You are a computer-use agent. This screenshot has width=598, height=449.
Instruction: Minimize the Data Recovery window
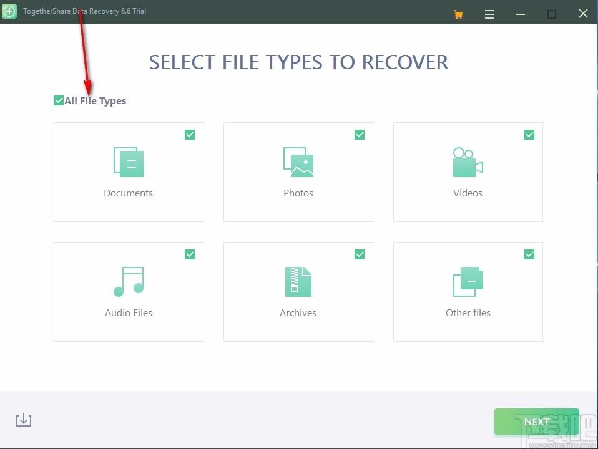click(521, 14)
